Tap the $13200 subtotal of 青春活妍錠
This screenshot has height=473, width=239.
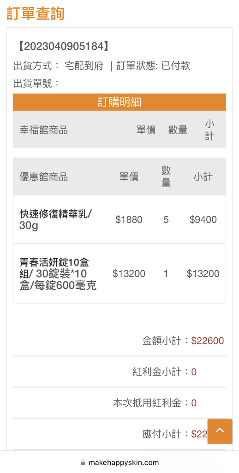[203, 273]
